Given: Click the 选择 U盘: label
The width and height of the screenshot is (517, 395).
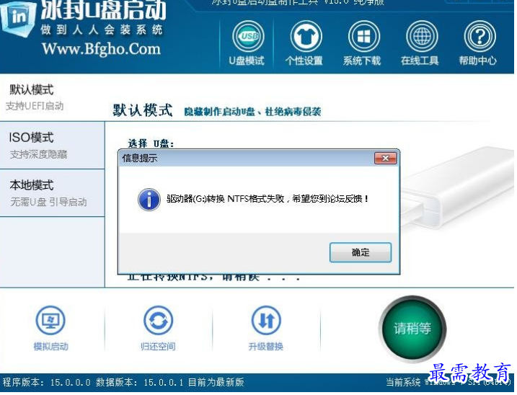Looking at the screenshot, I should (x=151, y=143).
